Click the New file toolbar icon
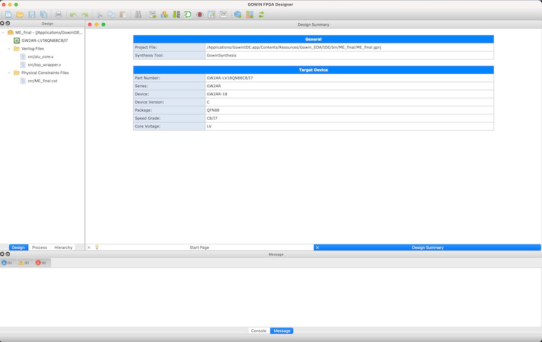The width and height of the screenshot is (542, 342). (x=8, y=15)
